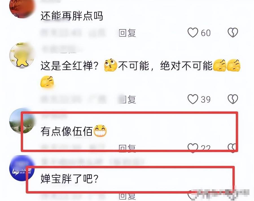Reply to the '还能再胖点吗' comment
Viewport: 254px width, 201px height.
pyautogui.click(x=127, y=33)
